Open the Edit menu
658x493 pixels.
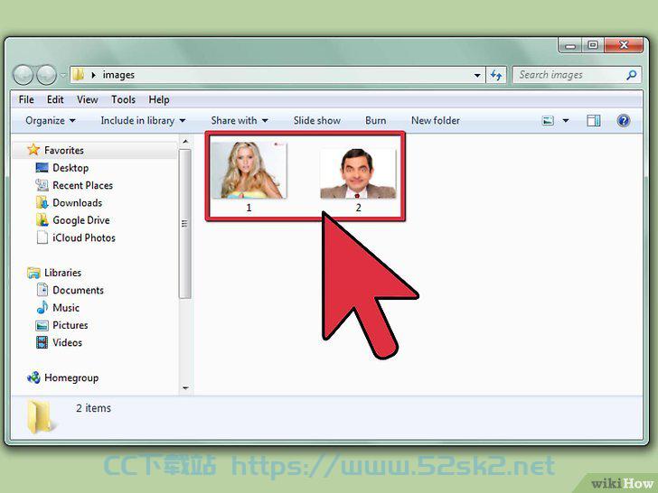[x=55, y=99]
